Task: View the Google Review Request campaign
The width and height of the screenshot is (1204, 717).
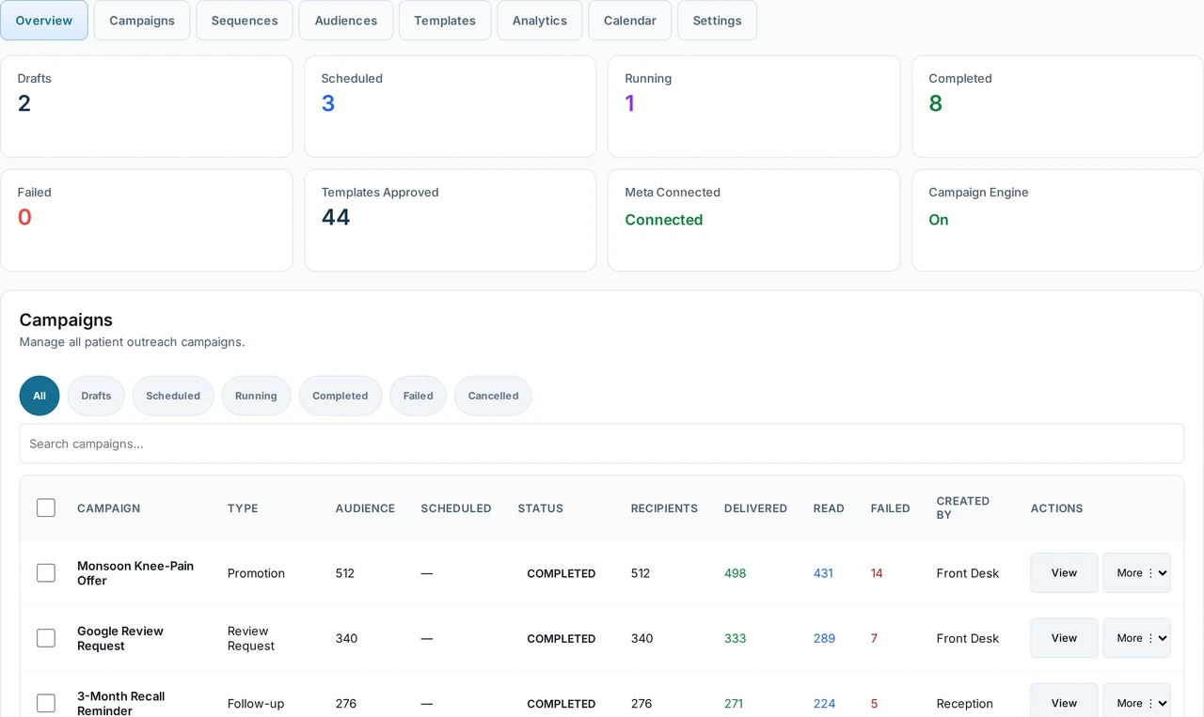Action: [1064, 638]
